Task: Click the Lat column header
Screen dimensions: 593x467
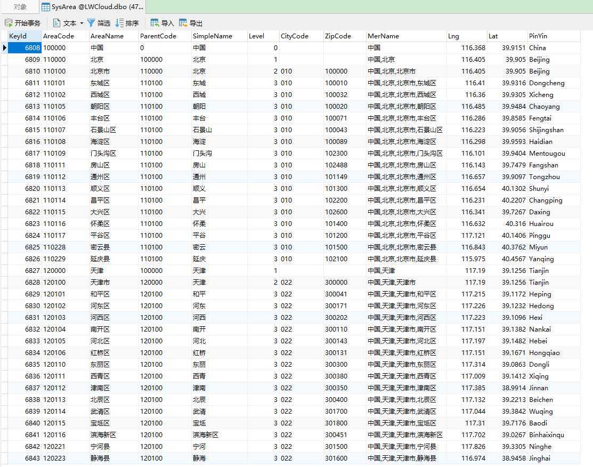Action: coord(507,36)
